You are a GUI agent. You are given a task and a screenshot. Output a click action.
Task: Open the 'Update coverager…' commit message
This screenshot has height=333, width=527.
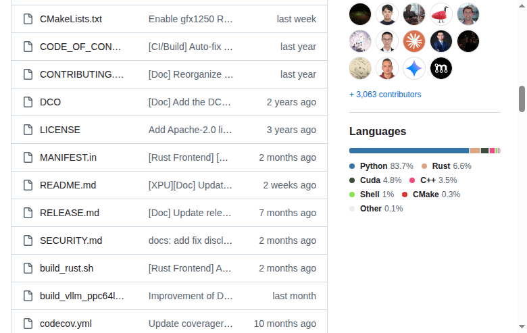(191, 324)
